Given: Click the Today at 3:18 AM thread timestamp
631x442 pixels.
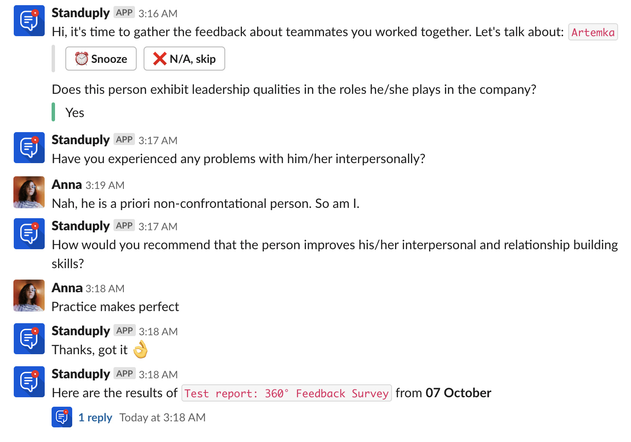Looking at the screenshot, I should 162,417.
